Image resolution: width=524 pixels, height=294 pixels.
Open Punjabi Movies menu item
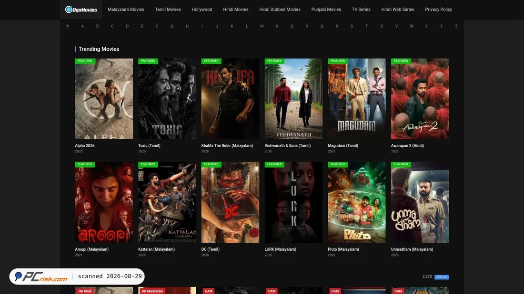326,9
